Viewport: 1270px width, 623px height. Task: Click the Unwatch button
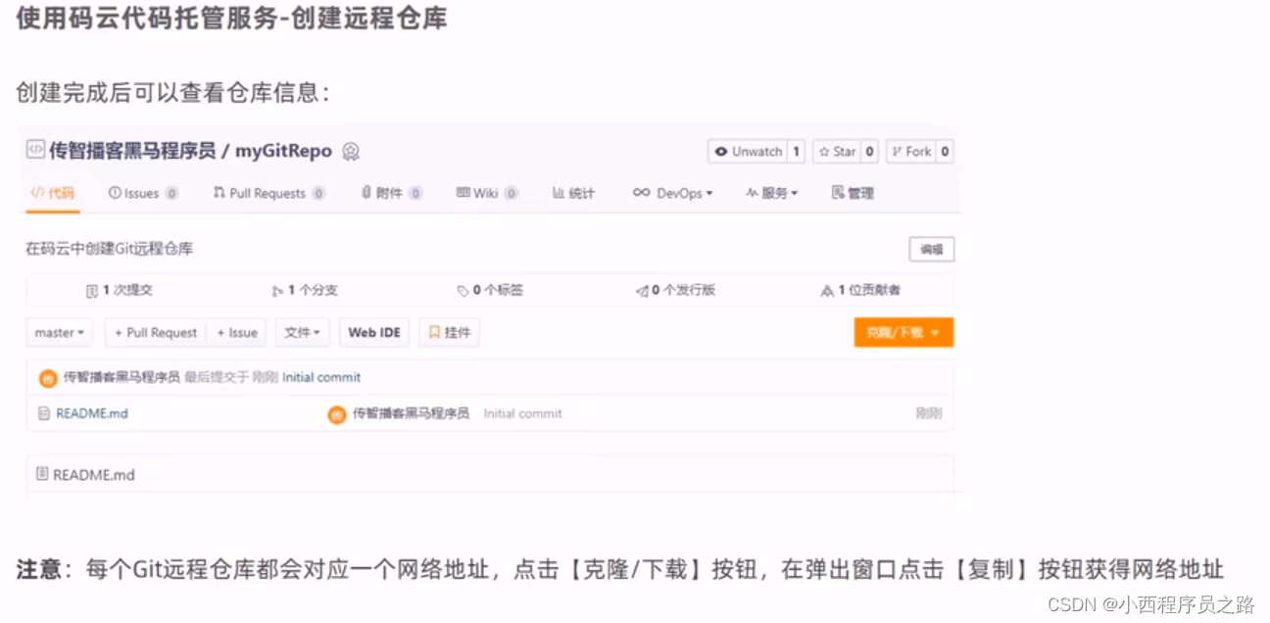(x=748, y=152)
